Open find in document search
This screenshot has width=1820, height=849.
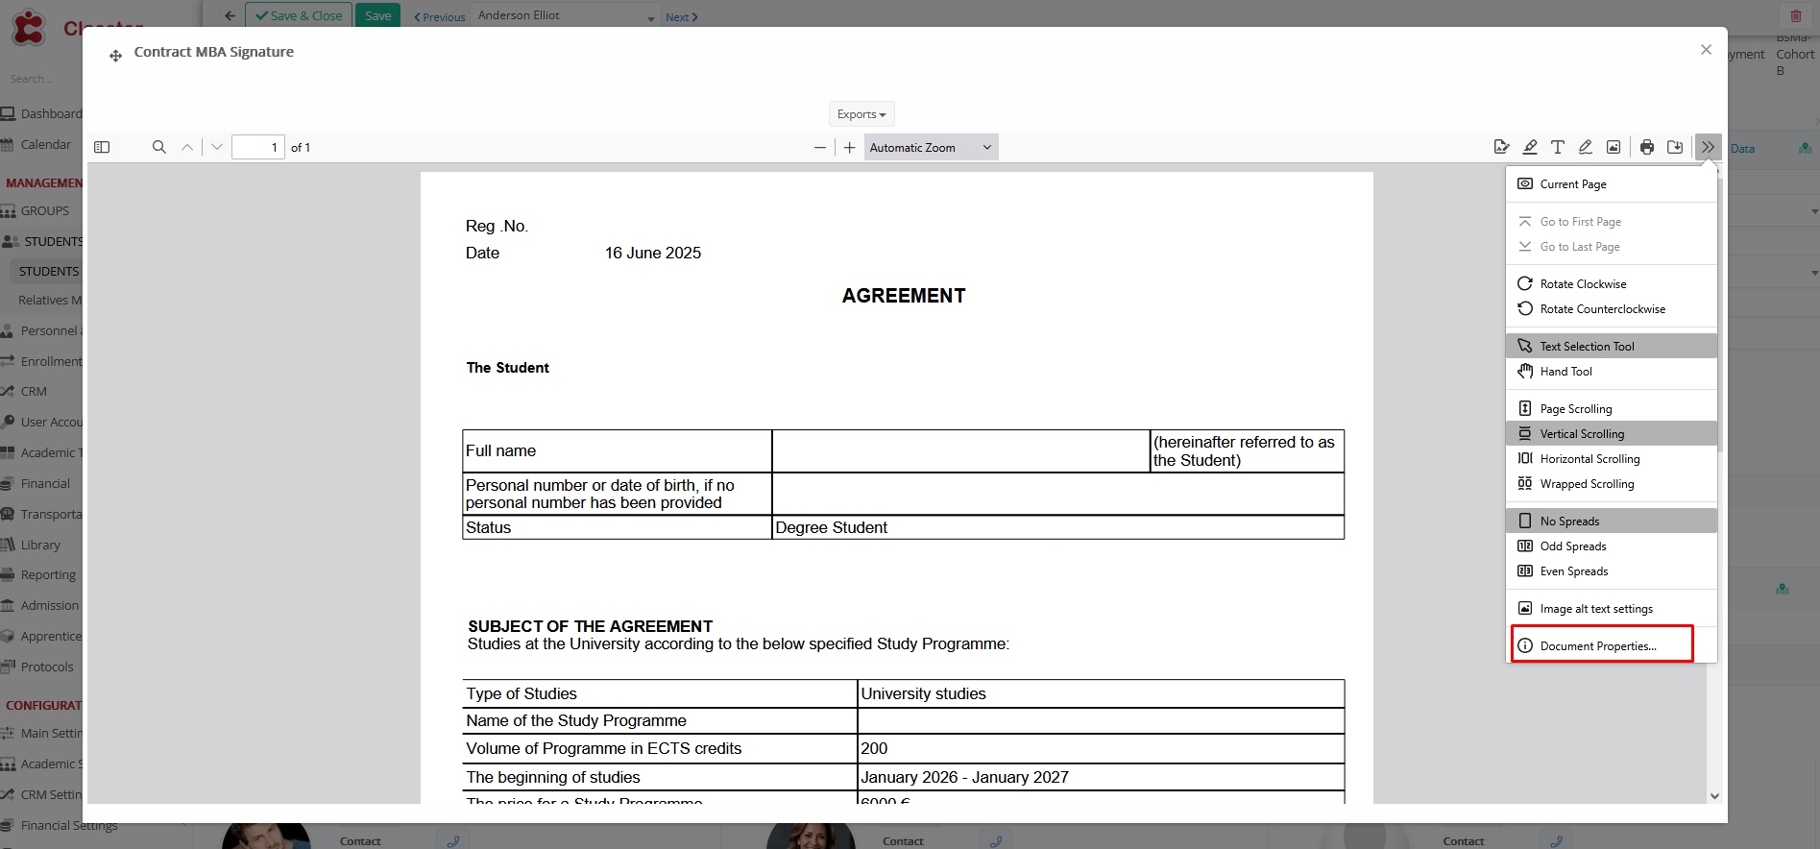point(159,147)
